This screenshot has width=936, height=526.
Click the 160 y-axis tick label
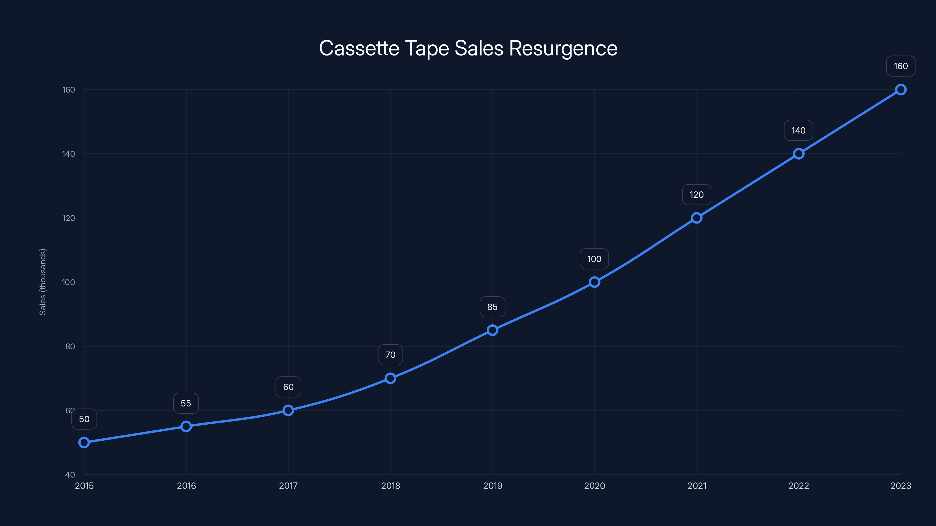[x=69, y=90]
